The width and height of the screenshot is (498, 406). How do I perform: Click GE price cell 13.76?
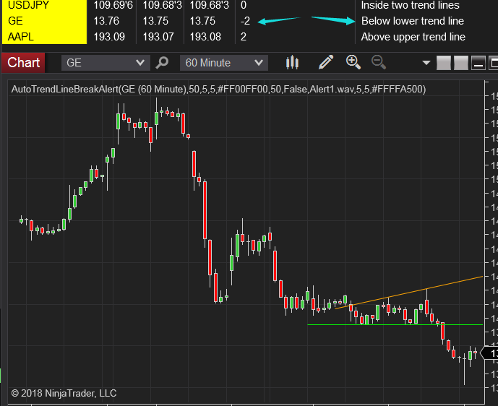pos(106,21)
